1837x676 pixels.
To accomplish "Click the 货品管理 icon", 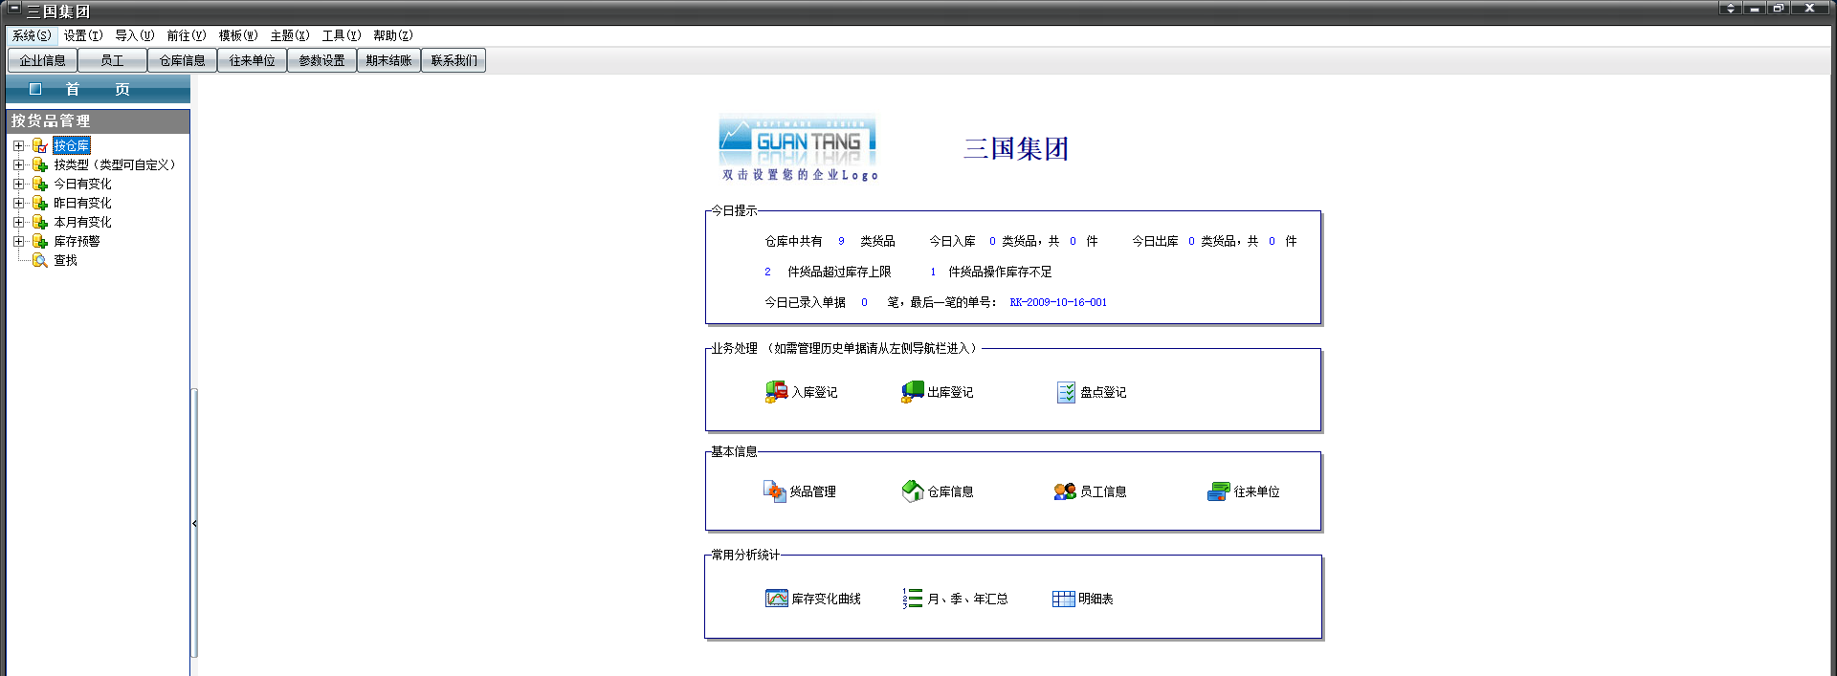I will [x=774, y=491].
